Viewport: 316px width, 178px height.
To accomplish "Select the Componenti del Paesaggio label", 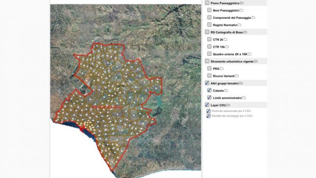I will point(232,18).
